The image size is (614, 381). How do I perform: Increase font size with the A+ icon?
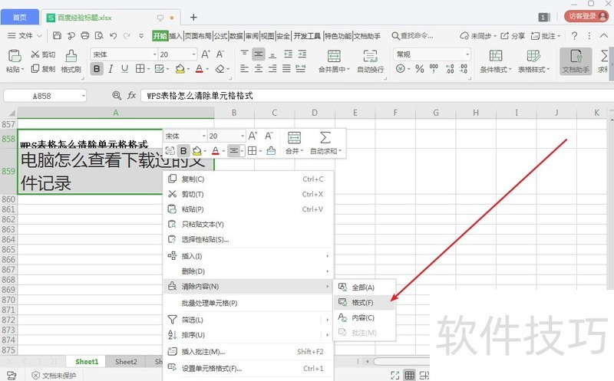point(206,54)
